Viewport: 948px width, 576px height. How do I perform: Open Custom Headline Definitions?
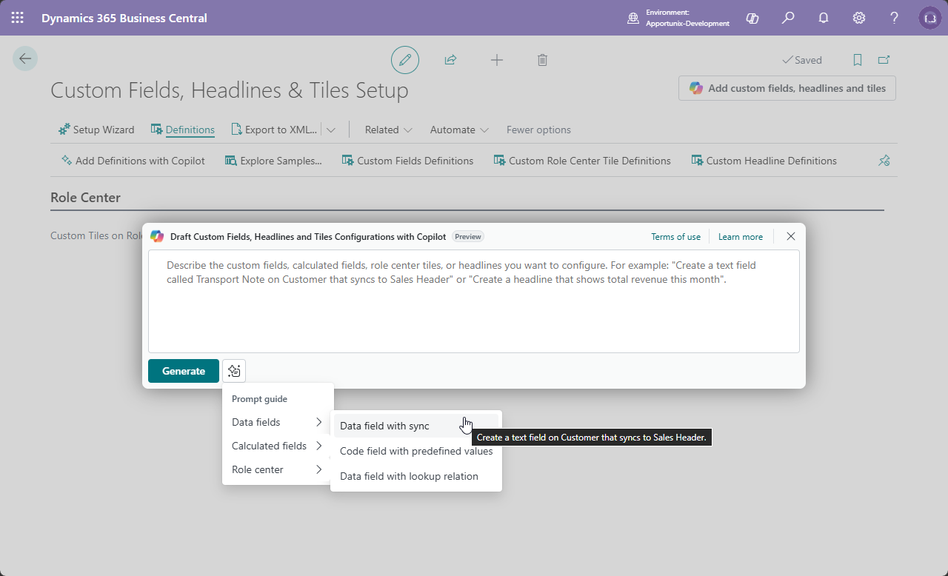[764, 161]
